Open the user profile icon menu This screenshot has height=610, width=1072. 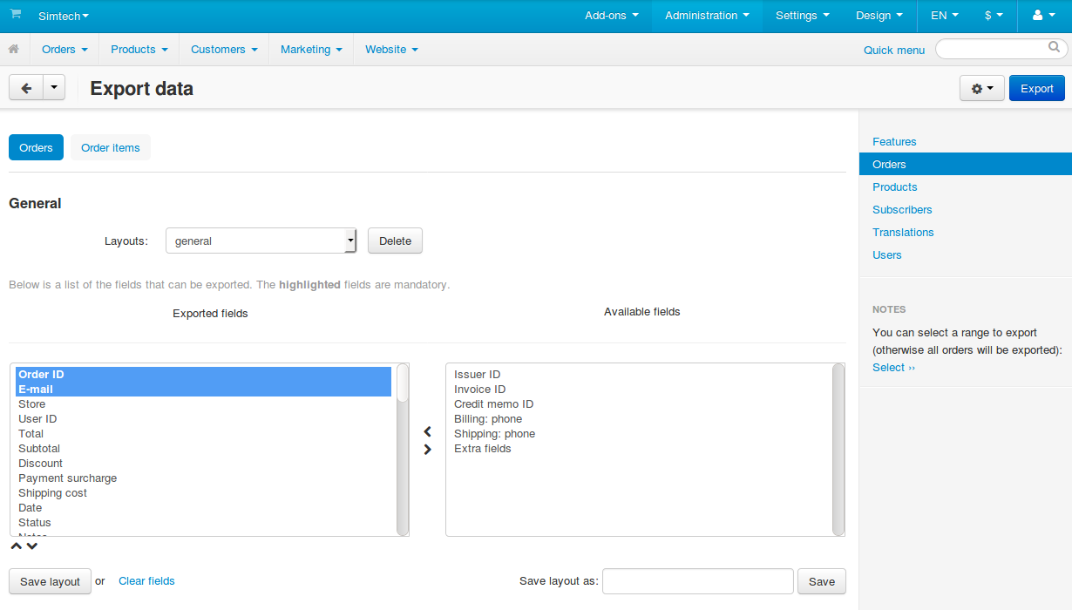click(x=1043, y=16)
